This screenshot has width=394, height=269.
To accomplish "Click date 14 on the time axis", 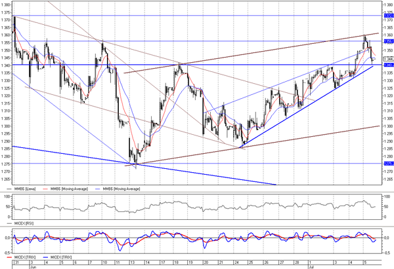I will pos(148,262).
